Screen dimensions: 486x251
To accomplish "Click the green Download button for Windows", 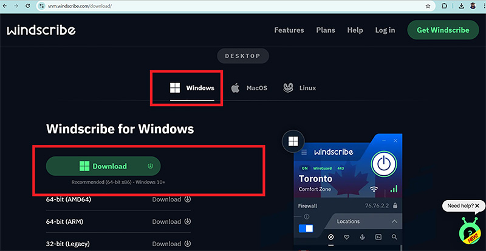I will coord(103,166).
